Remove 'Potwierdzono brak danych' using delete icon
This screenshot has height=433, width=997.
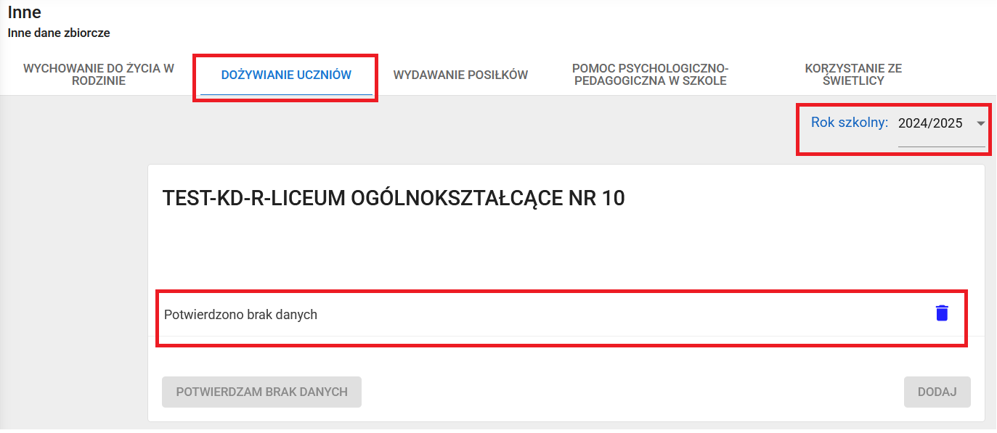pos(942,313)
